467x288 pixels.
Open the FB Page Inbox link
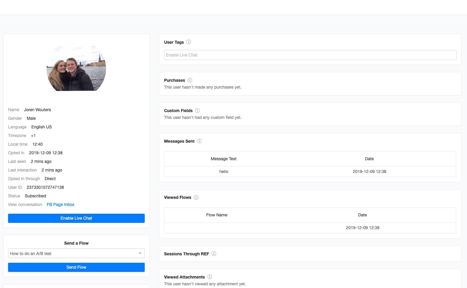60,204
